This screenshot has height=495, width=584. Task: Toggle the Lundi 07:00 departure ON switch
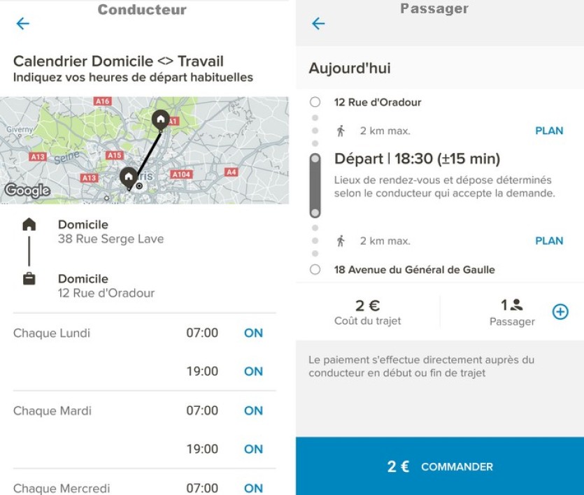253,333
